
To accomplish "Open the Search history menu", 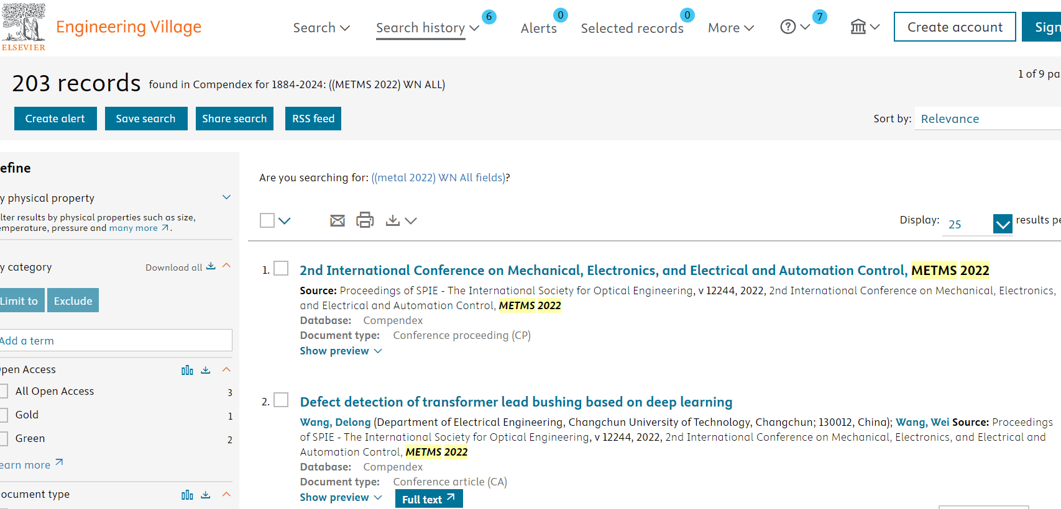I will (428, 28).
